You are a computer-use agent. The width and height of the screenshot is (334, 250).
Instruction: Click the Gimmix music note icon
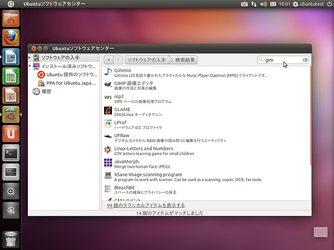pyautogui.click(x=108, y=72)
